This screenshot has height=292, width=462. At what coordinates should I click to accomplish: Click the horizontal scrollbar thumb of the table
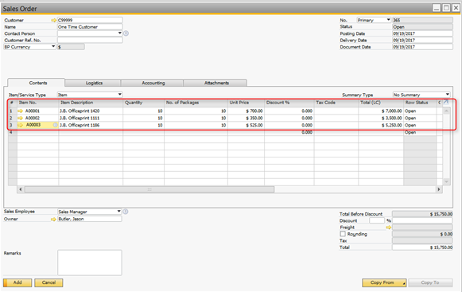point(149,189)
